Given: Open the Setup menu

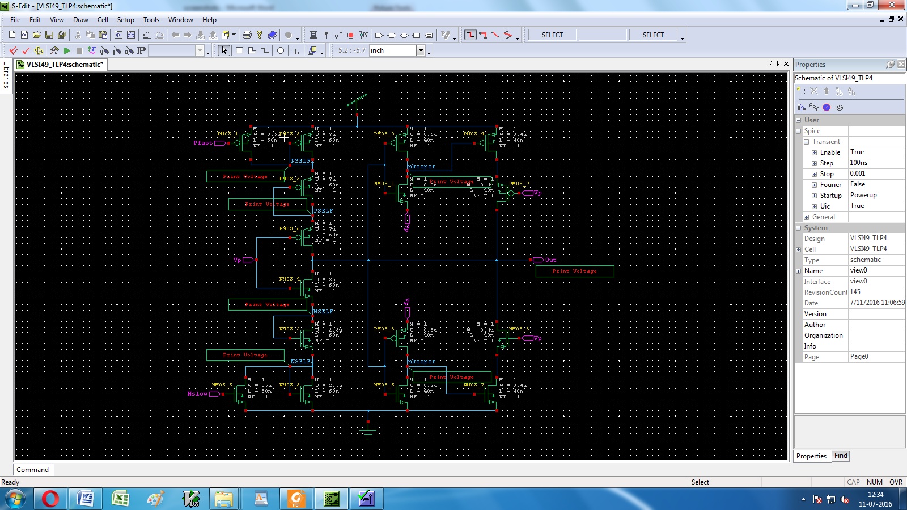Looking at the screenshot, I should point(125,20).
